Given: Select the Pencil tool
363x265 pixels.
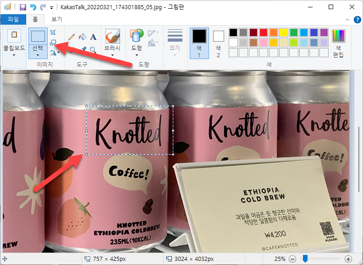Looking at the screenshot, I should (71, 37).
